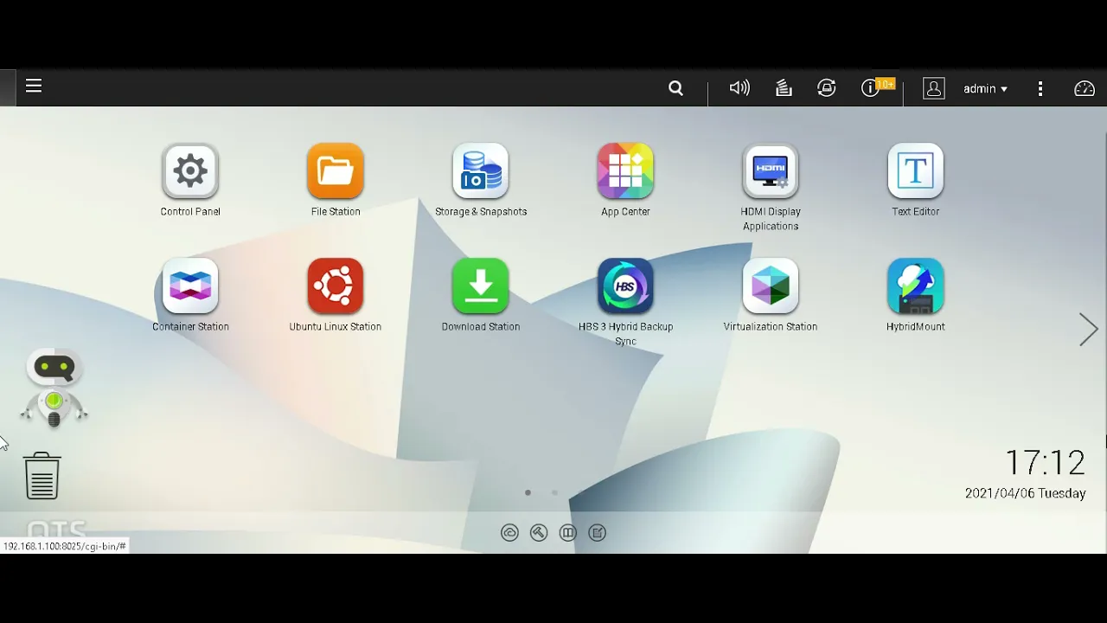This screenshot has height=623, width=1107.
Task: Open HDMI Display Applications
Action: click(771, 170)
